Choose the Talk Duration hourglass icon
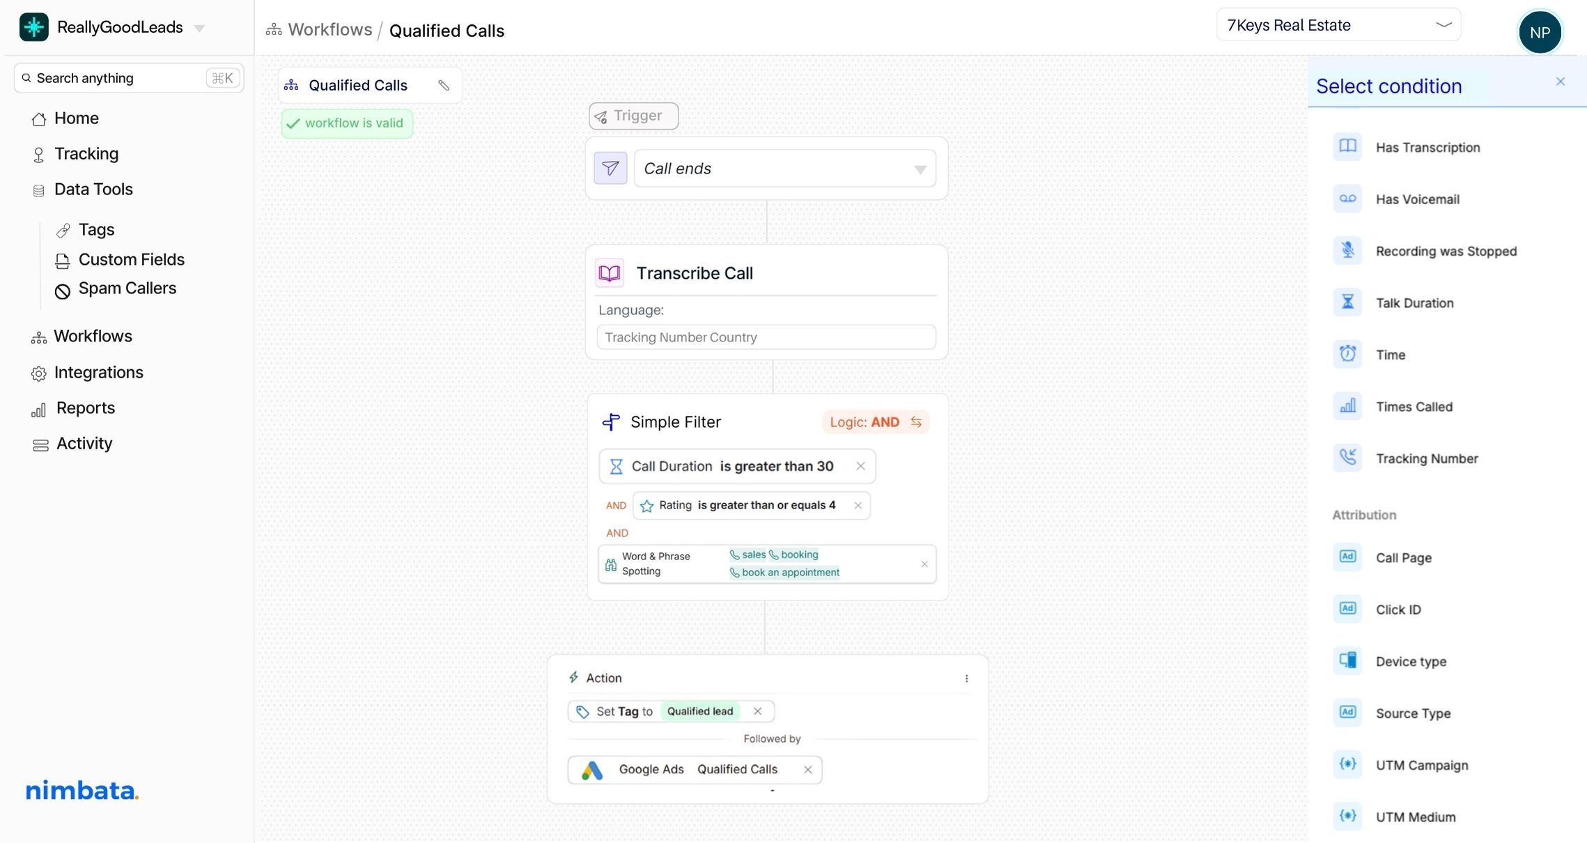The width and height of the screenshot is (1587, 843). (x=1347, y=302)
